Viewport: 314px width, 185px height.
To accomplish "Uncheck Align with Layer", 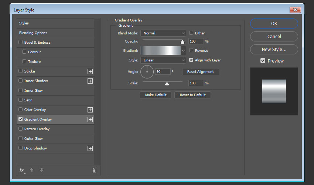I will coord(191,60).
